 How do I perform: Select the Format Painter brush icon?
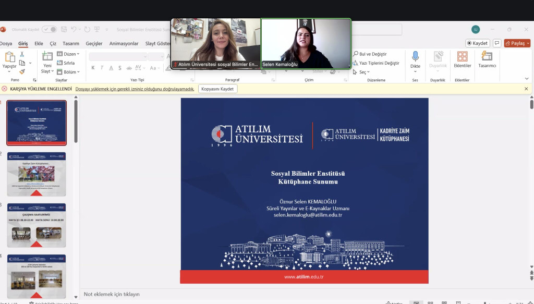[x=22, y=71]
